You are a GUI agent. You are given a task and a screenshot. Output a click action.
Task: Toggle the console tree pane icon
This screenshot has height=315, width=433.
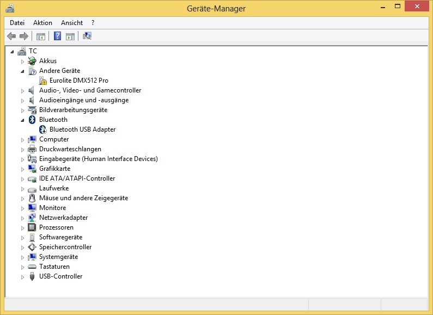(x=41, y=36)
